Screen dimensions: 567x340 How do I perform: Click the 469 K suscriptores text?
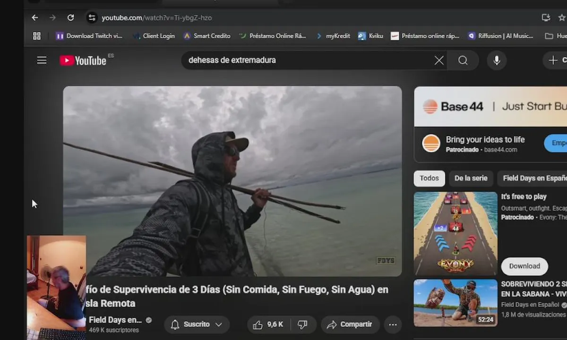(114, 330)
